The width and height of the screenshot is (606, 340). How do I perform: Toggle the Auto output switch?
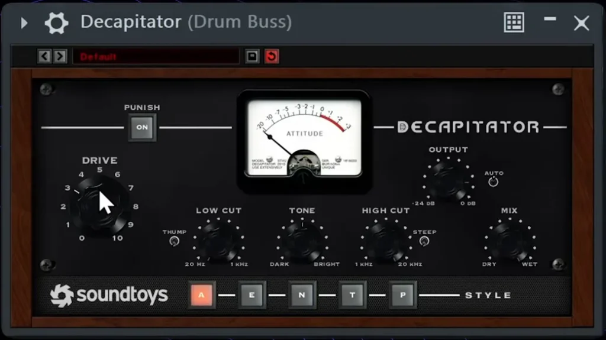point(493,182)
